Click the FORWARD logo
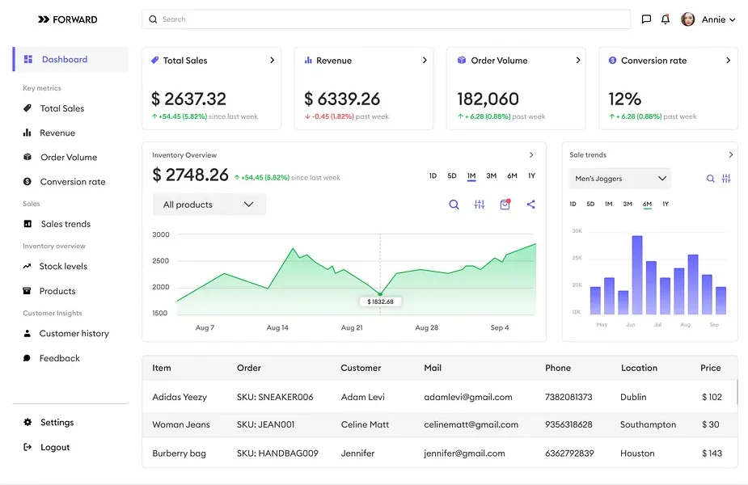This screenshot has height=485, width=748. pyautogui.click(x=68, y=19)
